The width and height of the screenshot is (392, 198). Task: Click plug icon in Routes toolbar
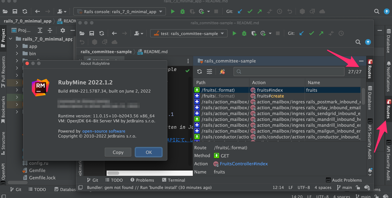point(222,72)
